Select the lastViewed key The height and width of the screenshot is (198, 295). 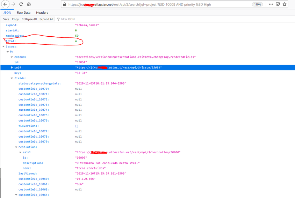click(28, 174)
